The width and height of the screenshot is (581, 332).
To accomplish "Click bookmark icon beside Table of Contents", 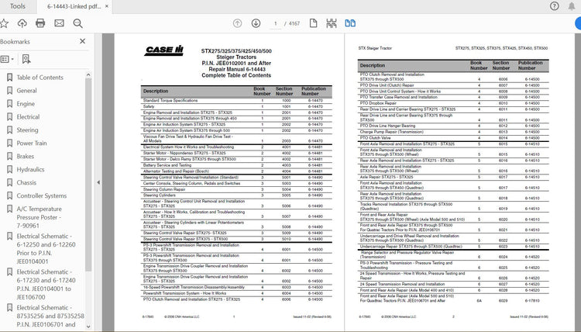I will (9, 78).
